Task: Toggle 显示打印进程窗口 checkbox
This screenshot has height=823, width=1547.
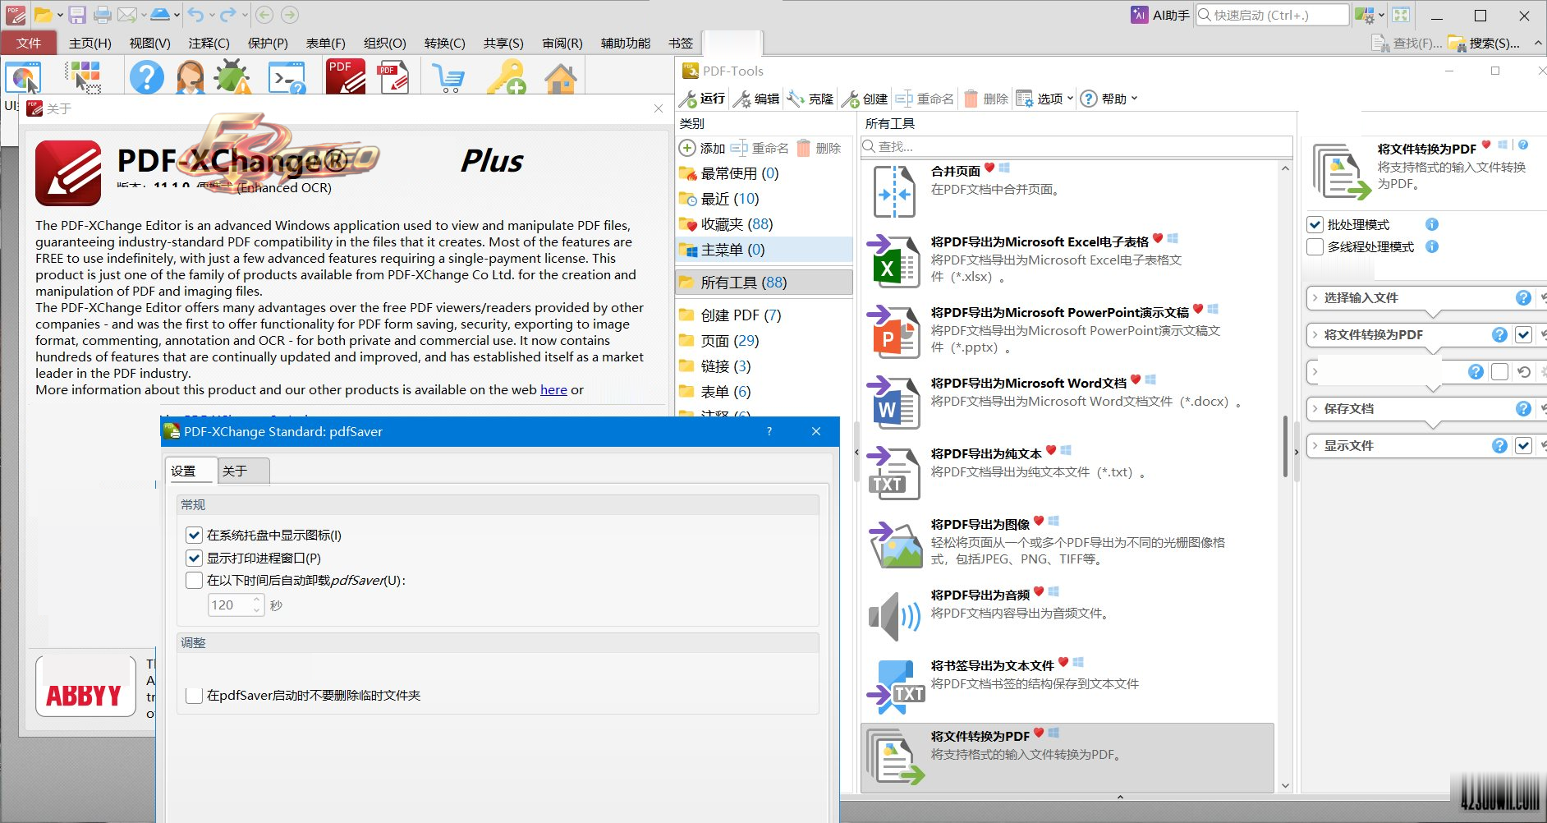Action: pos(195,558)
